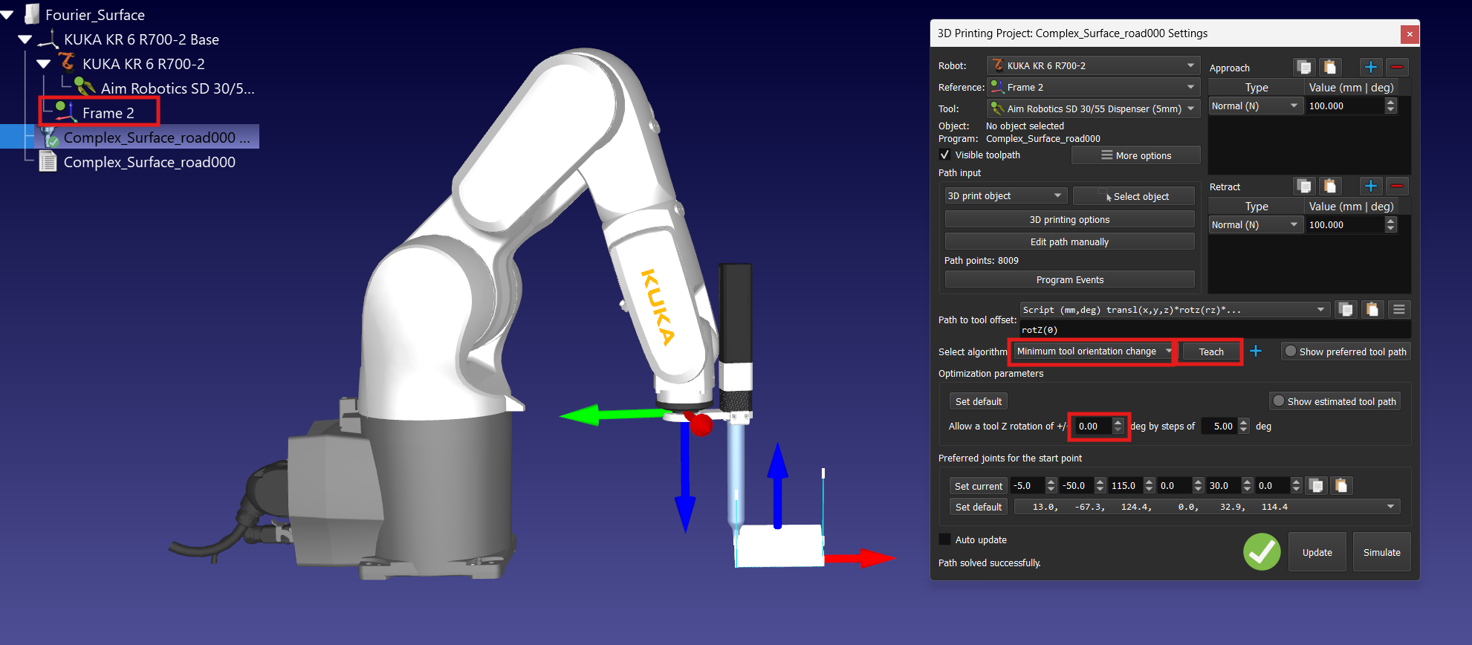The width and height of the screenshot is (1472, 645).
Task: Click the Simulate button
Action: pyautogui.click(x=1381, y=552)
